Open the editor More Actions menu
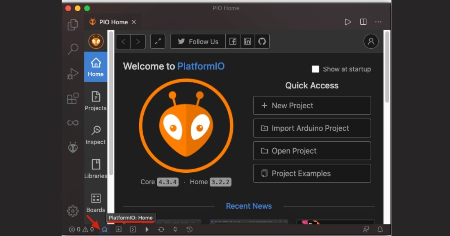 click(x=378, y=22)
